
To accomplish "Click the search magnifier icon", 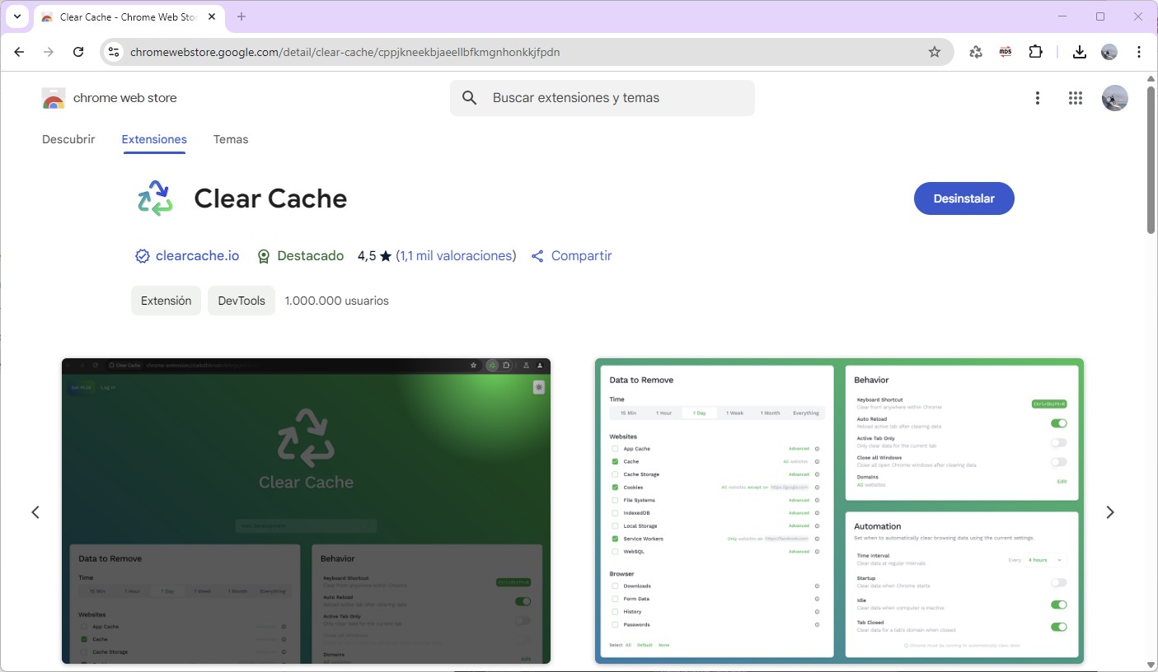I will point(470,98).
